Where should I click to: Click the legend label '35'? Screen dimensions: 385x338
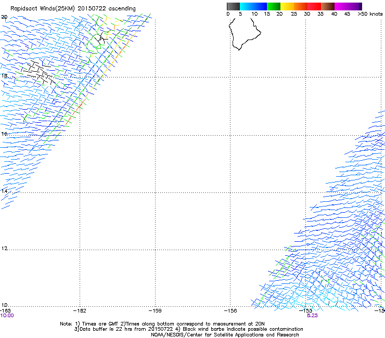coord(320,14)
